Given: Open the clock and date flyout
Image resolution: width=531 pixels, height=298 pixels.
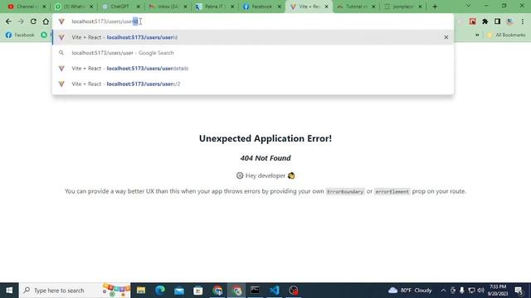Looking at the screenshot, I should tap(498, 291).
